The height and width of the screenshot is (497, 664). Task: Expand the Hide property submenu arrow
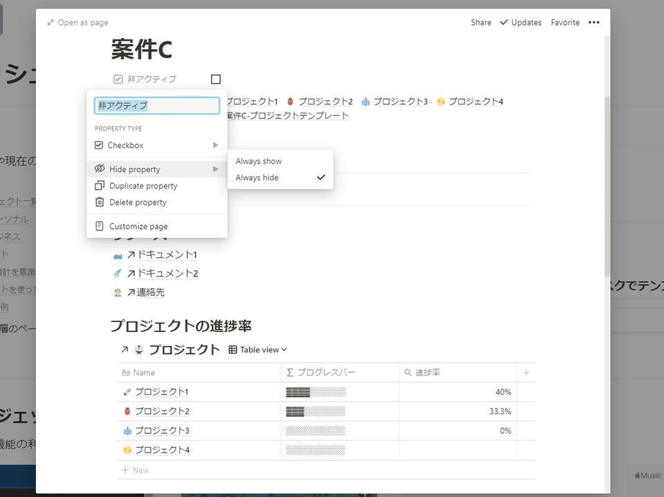coord(216,169)
